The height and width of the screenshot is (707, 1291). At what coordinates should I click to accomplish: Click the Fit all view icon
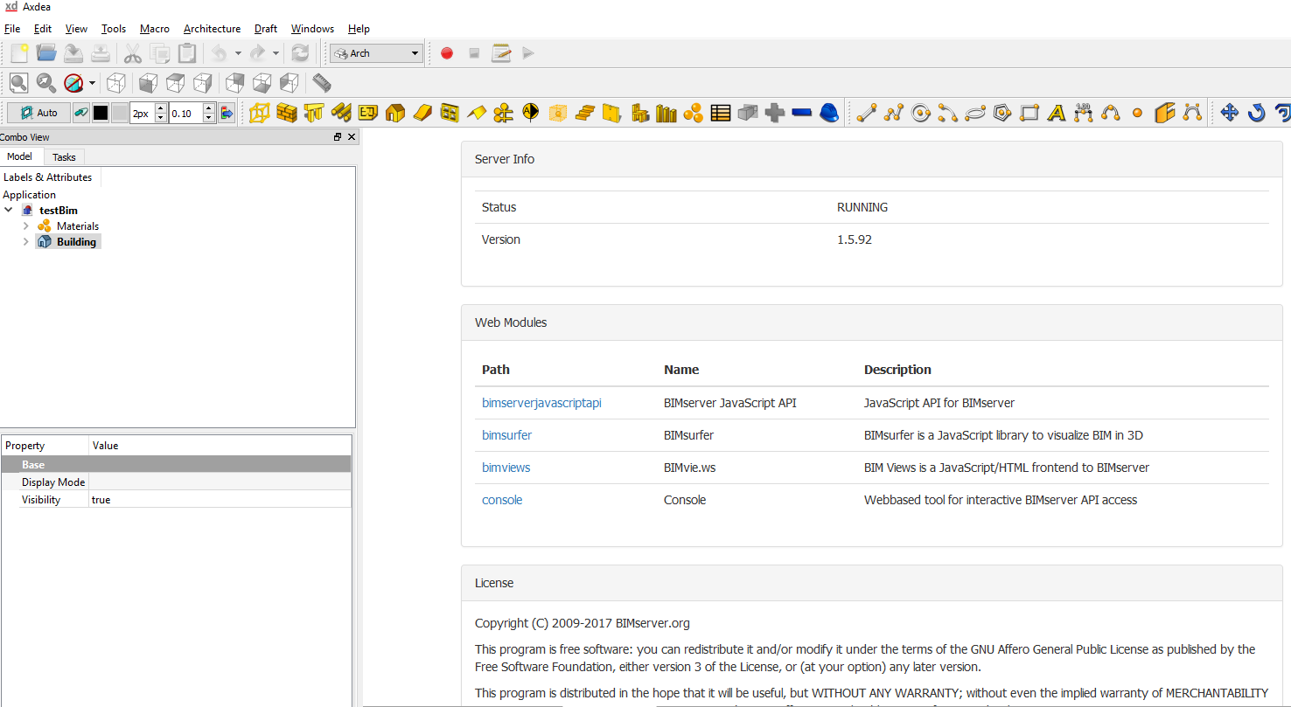pos(18,82)
